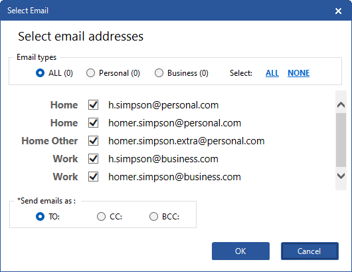
Task: Confirm with the OK button
Action: pyautogui.click(x=240, y=251)
